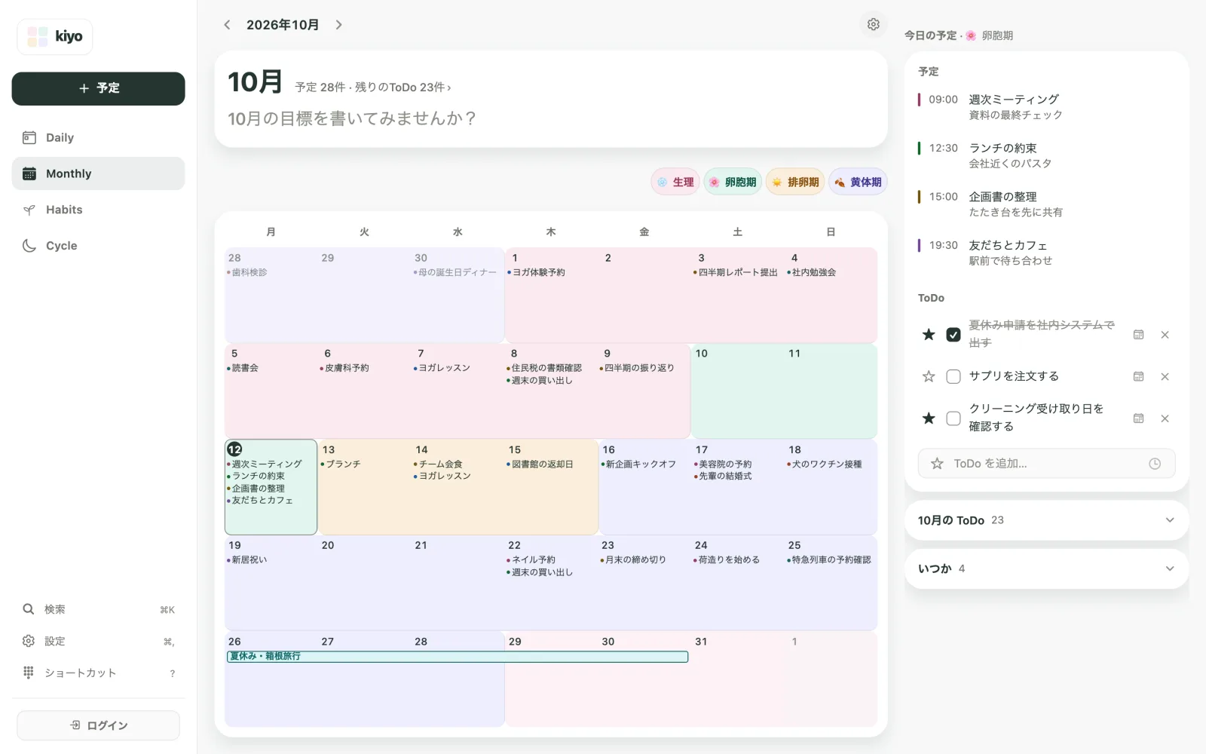Delete the サプリを注文する todo
This screenshot has height=754, width=1206.
click(x=1165, y=376)
